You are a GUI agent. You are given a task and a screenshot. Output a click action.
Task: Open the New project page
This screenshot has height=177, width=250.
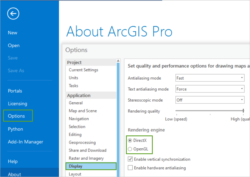(x=13, y=33)
